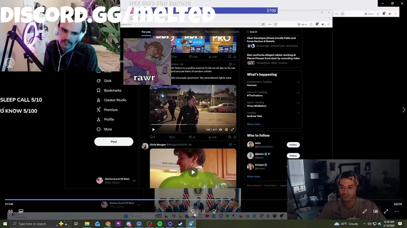Show more under What's happening
Viewport: 407px width, 228px height.
[x=253, y=124]
